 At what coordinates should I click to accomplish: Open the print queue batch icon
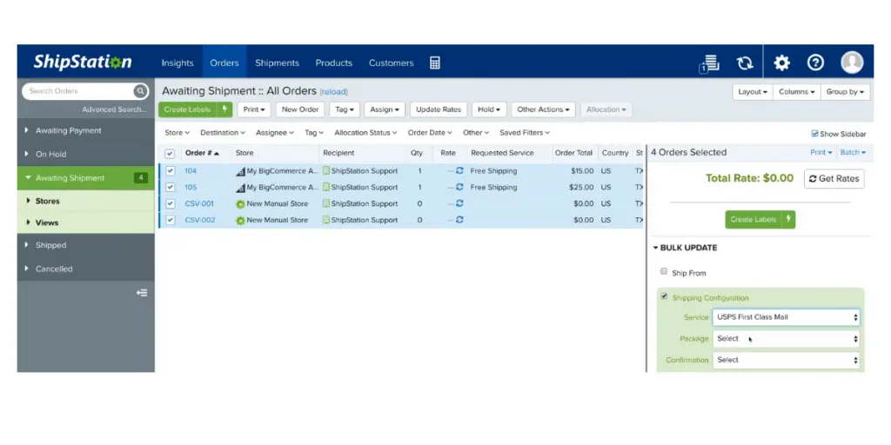point(709,63)
